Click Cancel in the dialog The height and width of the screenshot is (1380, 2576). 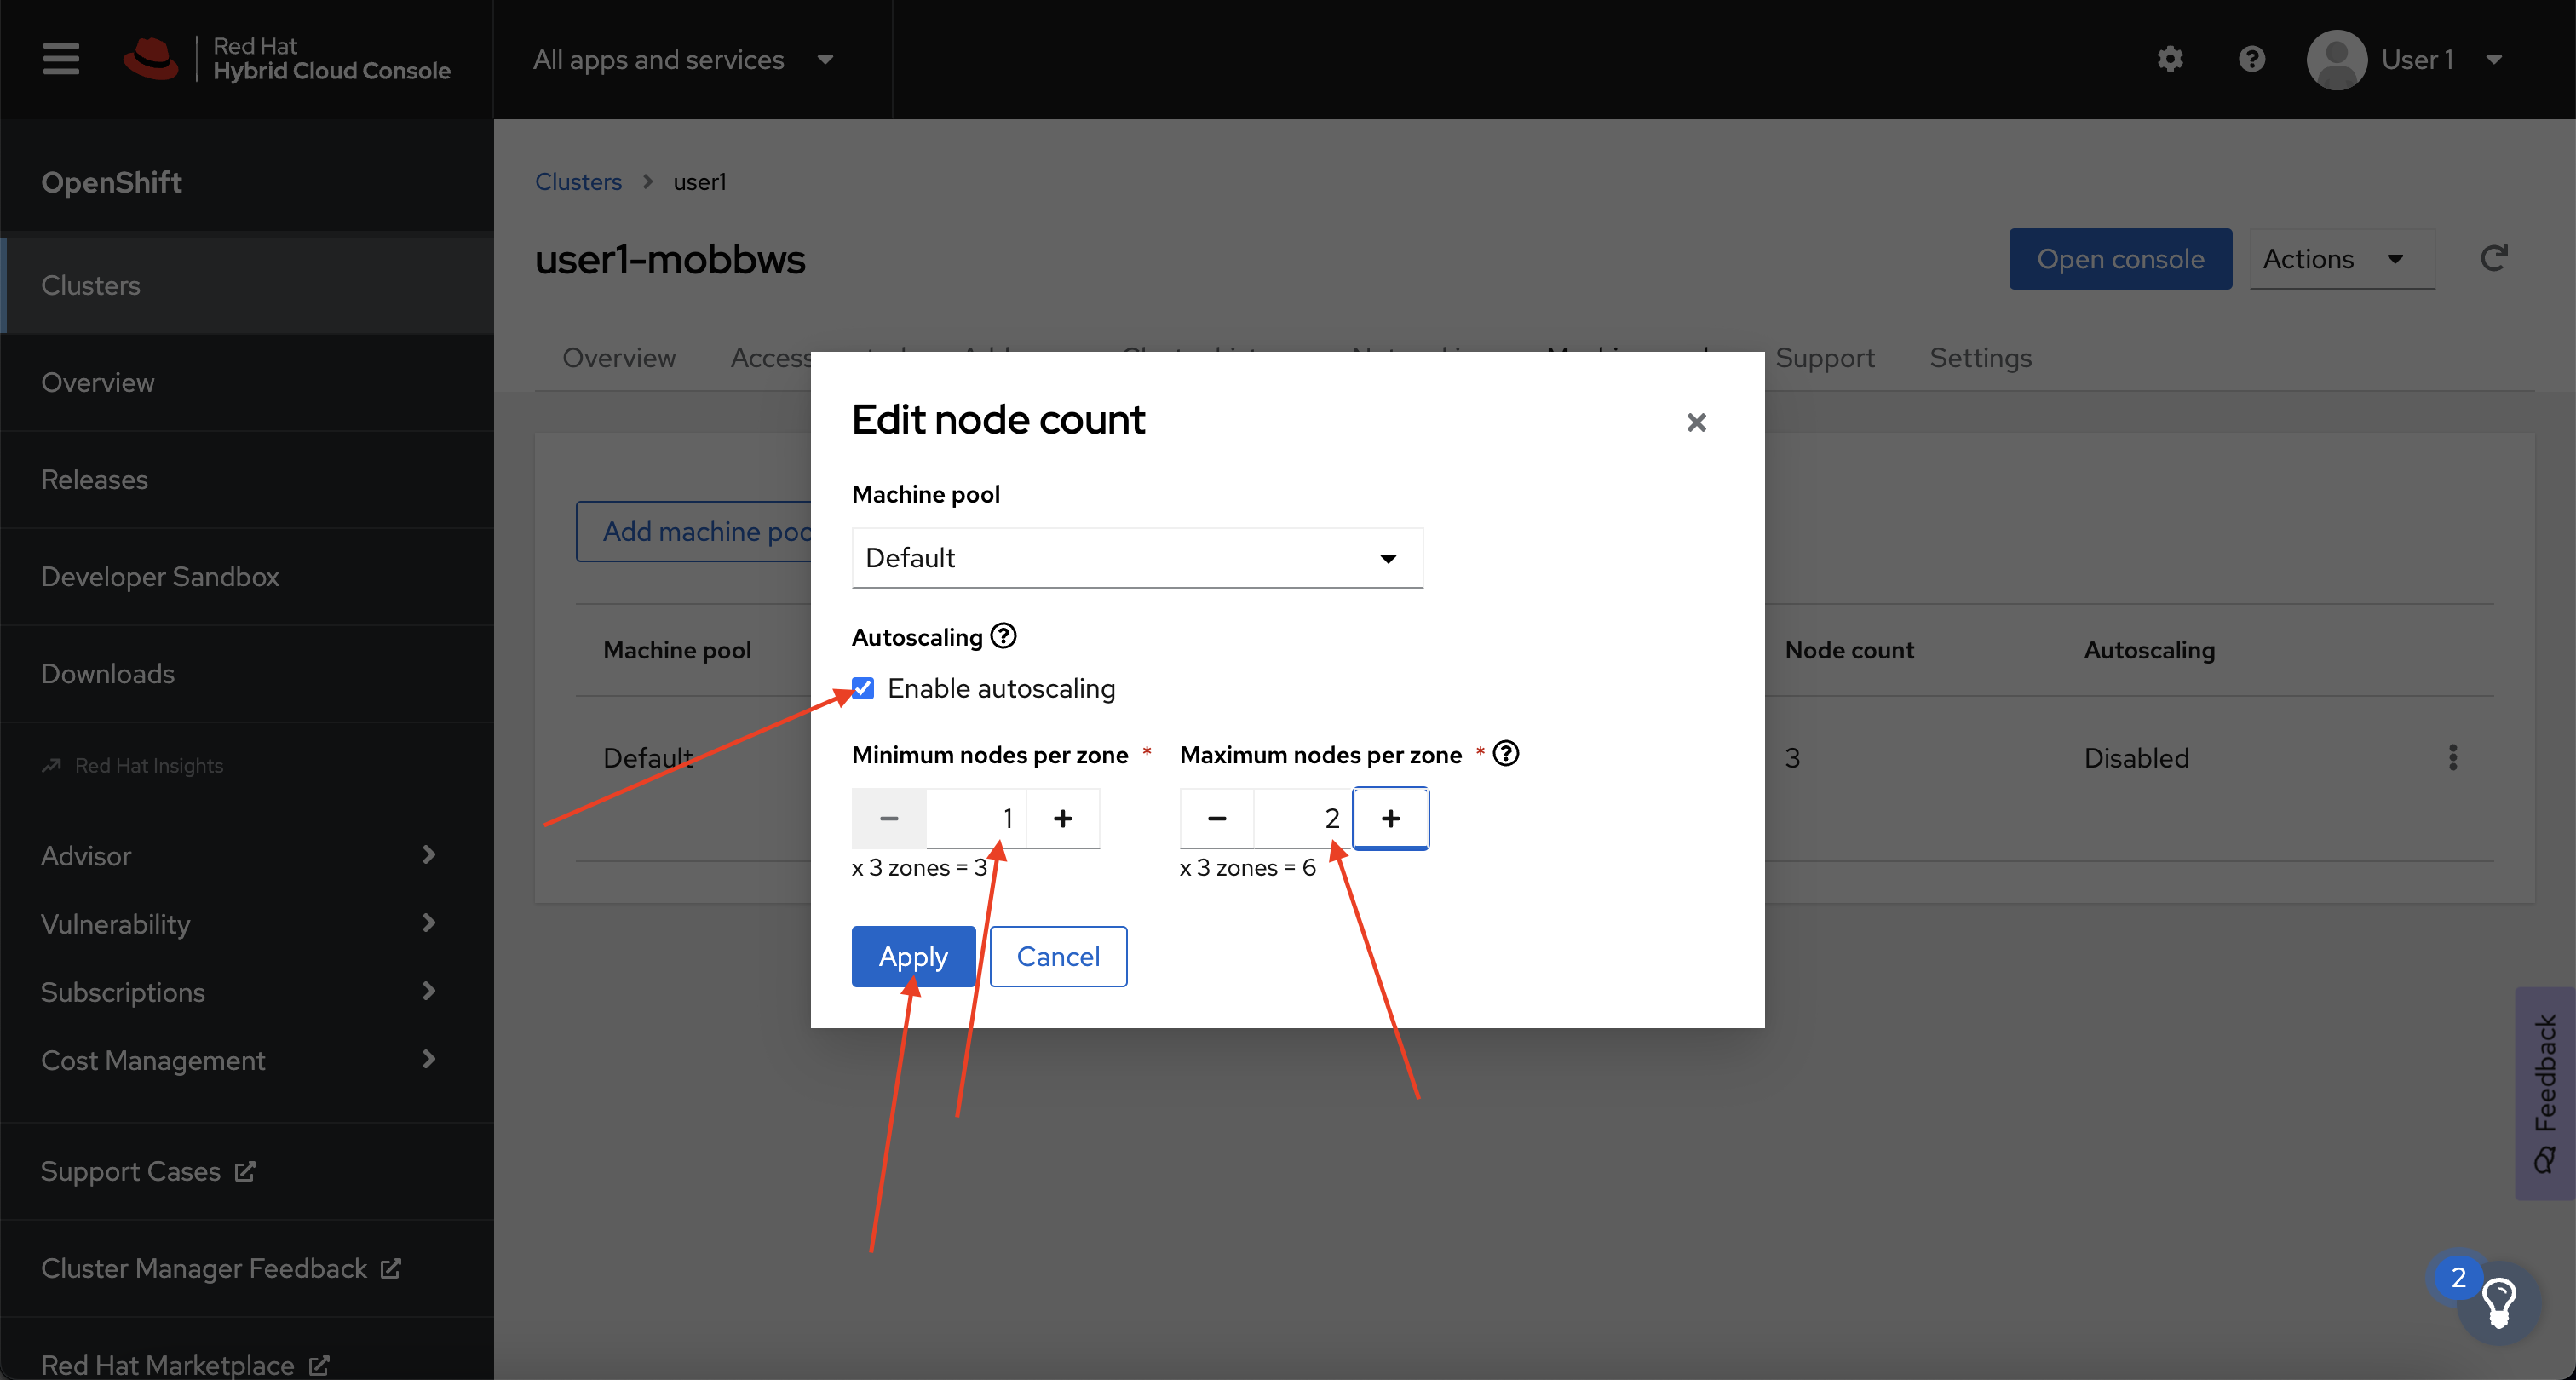coord(1058,956)
